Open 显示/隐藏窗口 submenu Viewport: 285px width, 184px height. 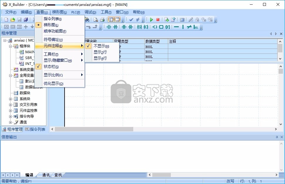point(60,60)
